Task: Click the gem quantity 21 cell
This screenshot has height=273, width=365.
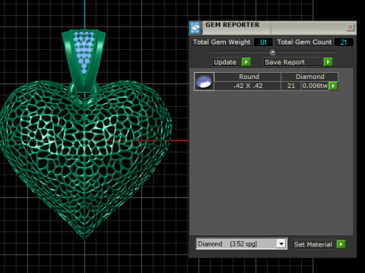Action: point(290,86)
